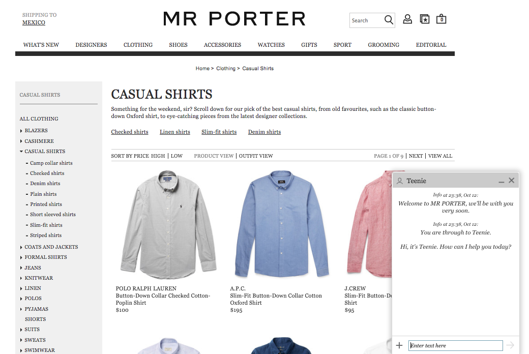Click the search magnifier icon
The height and width of the screenshot is (354, 529).
[x=389, y=20]
